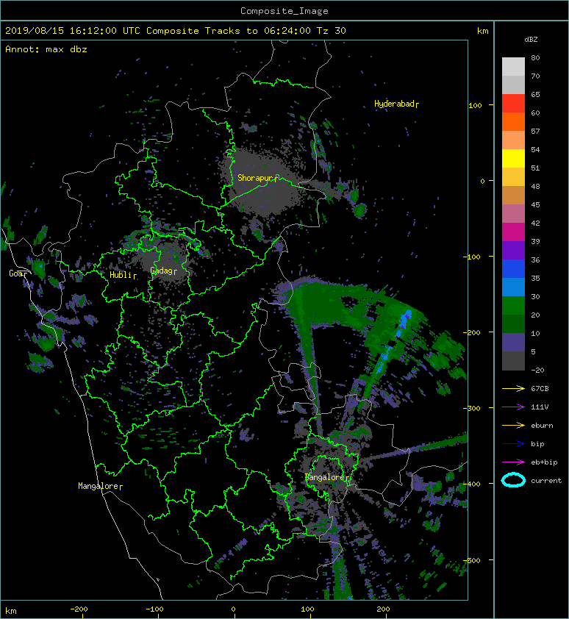The image size is (569, 619).
Task: Click the Hubli city label
Action: coord(124,275)
